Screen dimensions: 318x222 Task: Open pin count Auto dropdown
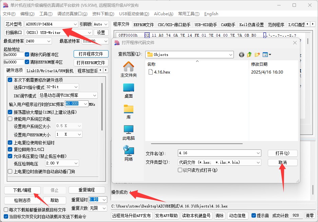pos(101,24)
